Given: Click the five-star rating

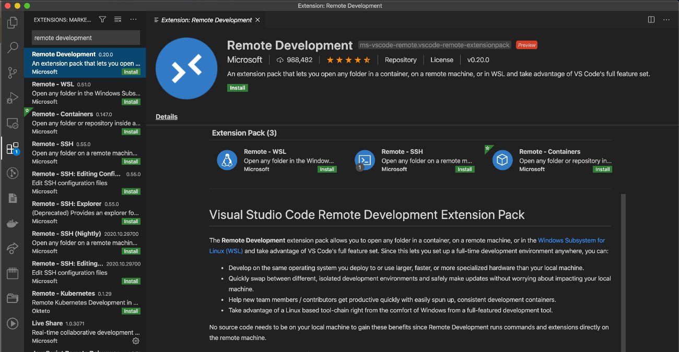Looking at the screenshot, I should pyautogui.click(x=348, y=60).
